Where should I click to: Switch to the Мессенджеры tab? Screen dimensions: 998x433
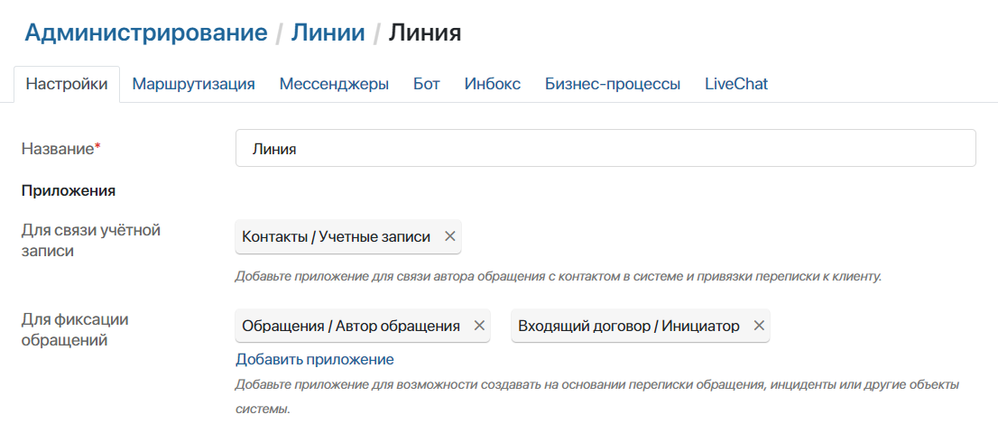pyautogui.click(x=334, y=84)
